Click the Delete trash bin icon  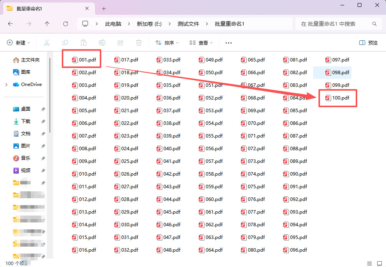point(139,43)
